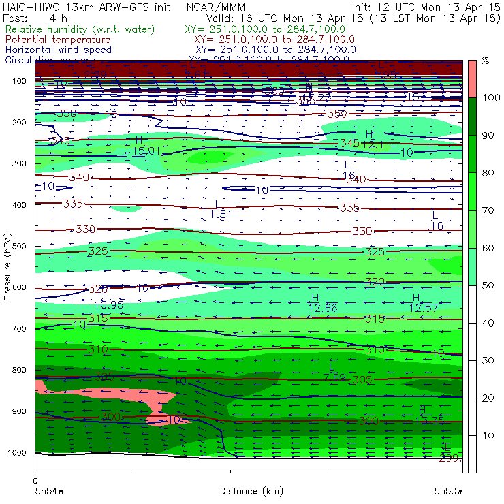Click the '600' pressure axis tick label
Image resolution: width=504 pixels, height=504 pixels.
[x=19, y=287]
